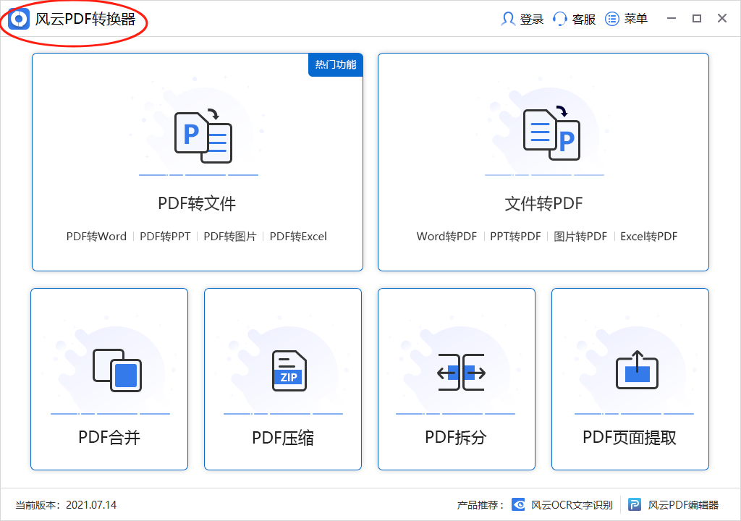Screen dimensions: 741x521
Task: Click the 风云PDF编辑器 product icon
Action: tap(634, 505)
